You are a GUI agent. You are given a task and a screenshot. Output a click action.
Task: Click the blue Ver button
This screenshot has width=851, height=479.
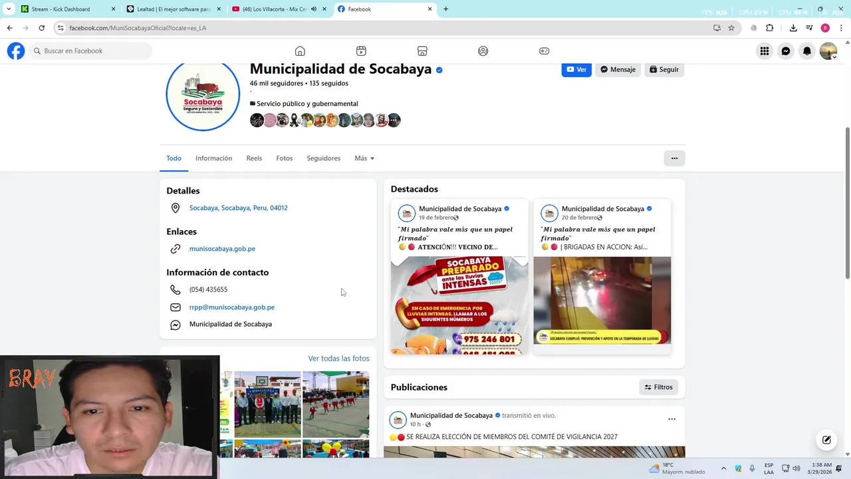point(576,69)
